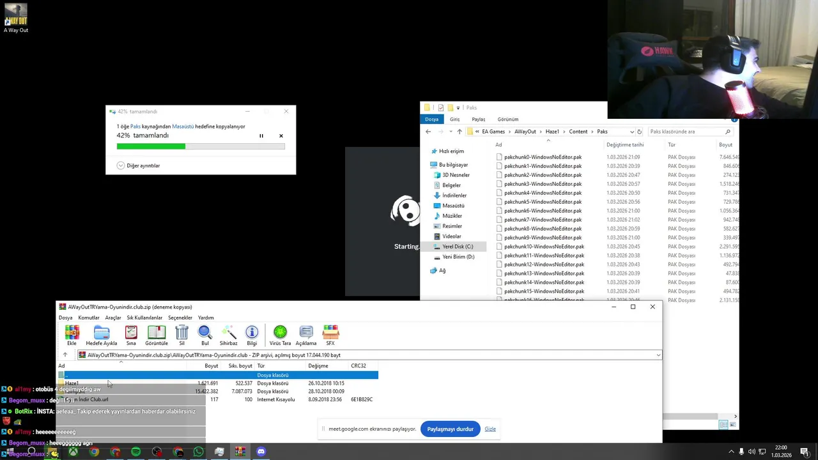This screenshot has width=818, height=460.
Task: Switch to Görünüm ribbon tab
Action: (x=508, y=119)
